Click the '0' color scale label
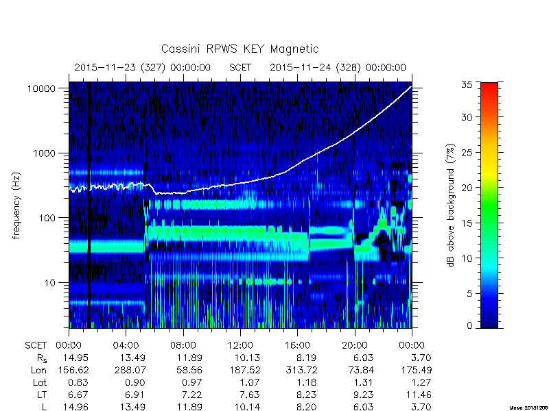The width and height of the screenshot is (549, 411). point(469,326)
